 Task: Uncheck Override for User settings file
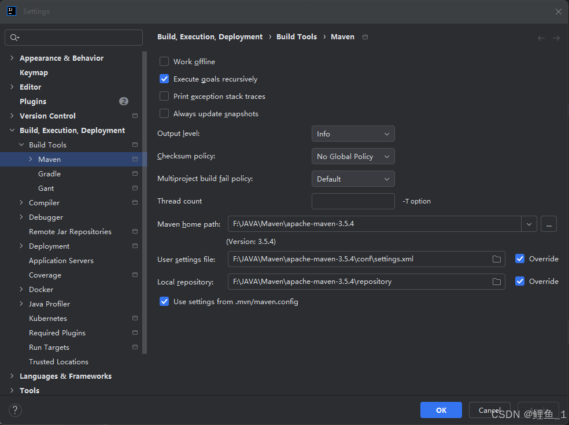tap(520, 259)
